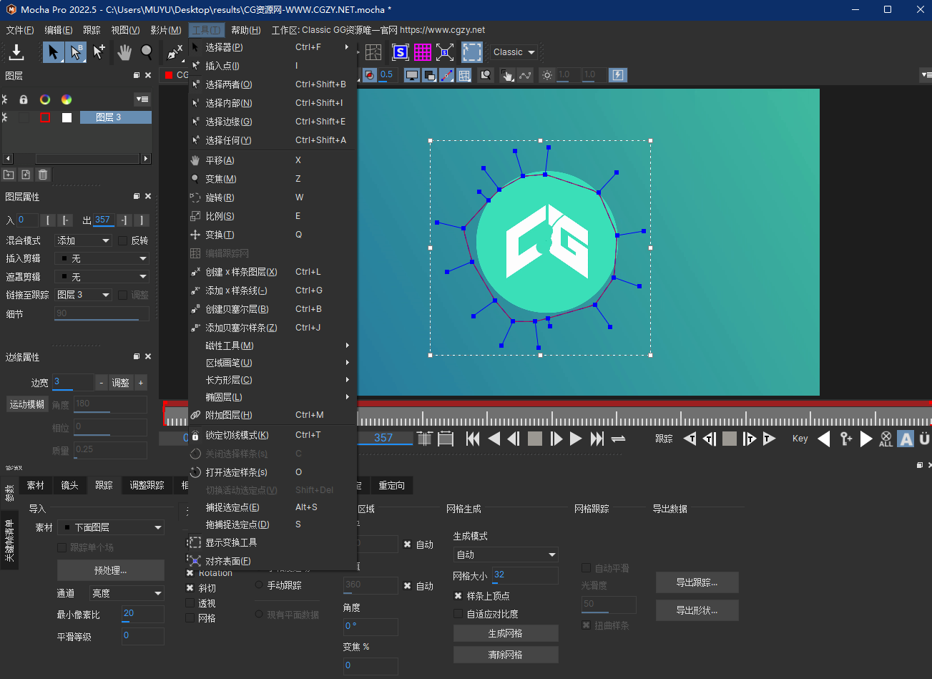This screenshot has width=932, height=679.
Task: Click the magenta grid display icon
Action: point(423,52)
